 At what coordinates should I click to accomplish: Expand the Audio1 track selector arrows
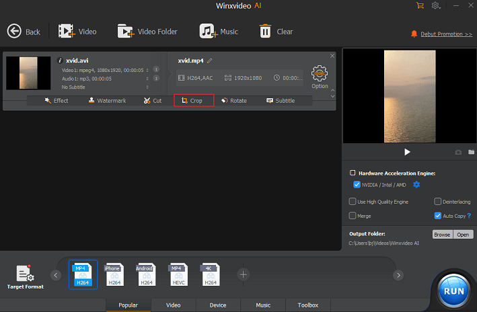[x=147, y=79]
